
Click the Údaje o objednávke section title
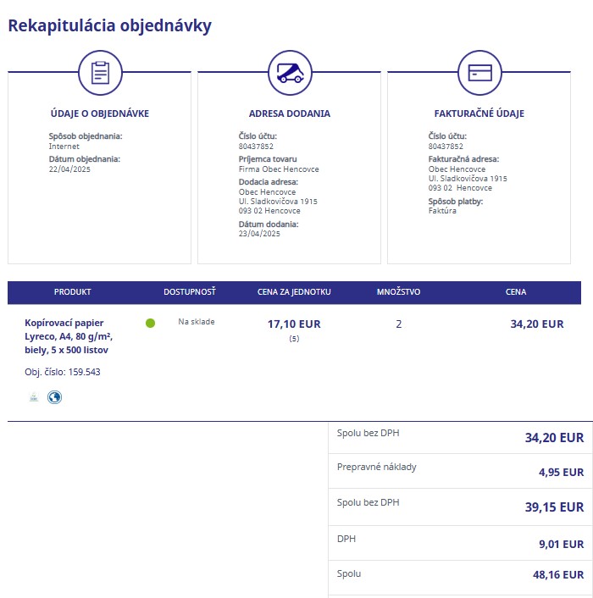[x=100, y=114]
